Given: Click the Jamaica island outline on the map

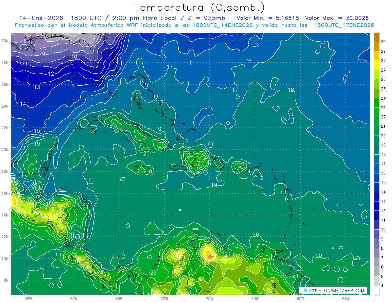Looking at the screenshot, I should click(x=144, y=170).
